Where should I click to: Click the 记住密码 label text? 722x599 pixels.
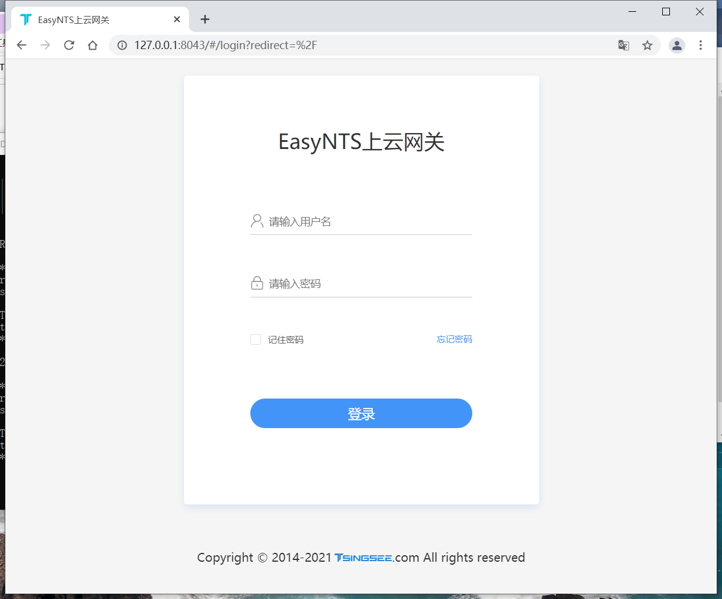pos(286,340)
